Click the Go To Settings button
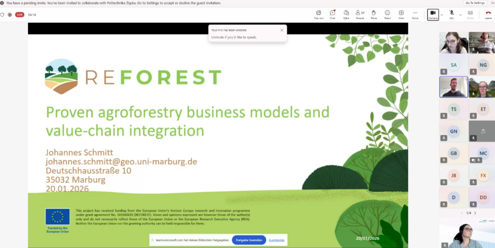Screen dimensions: 495x248 pyautogui.click(x=475, y=3)
